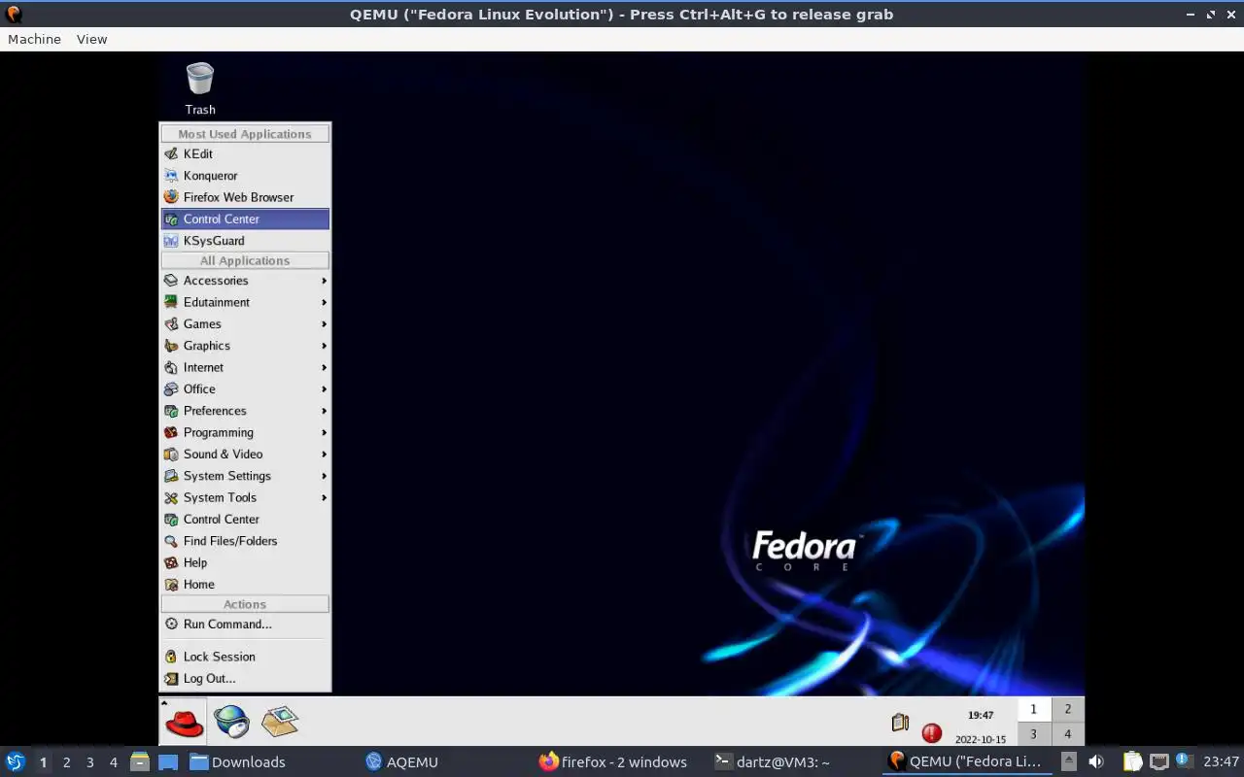Click the host volume speaker tray icon
The width and height of the screenshot is (1244, 777).
[x=1096, y=761]
